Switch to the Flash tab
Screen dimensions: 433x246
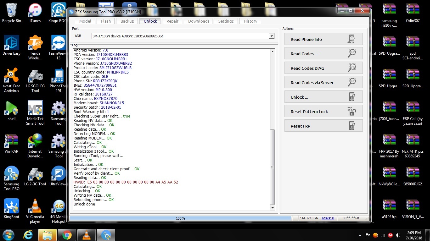pyautogui.click(x=106, y=21)
